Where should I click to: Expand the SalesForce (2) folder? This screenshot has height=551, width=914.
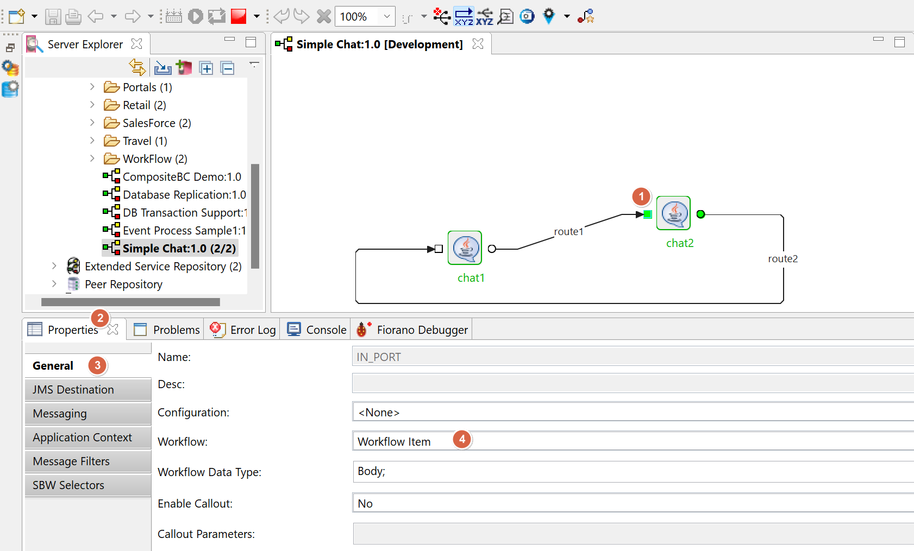92,123
